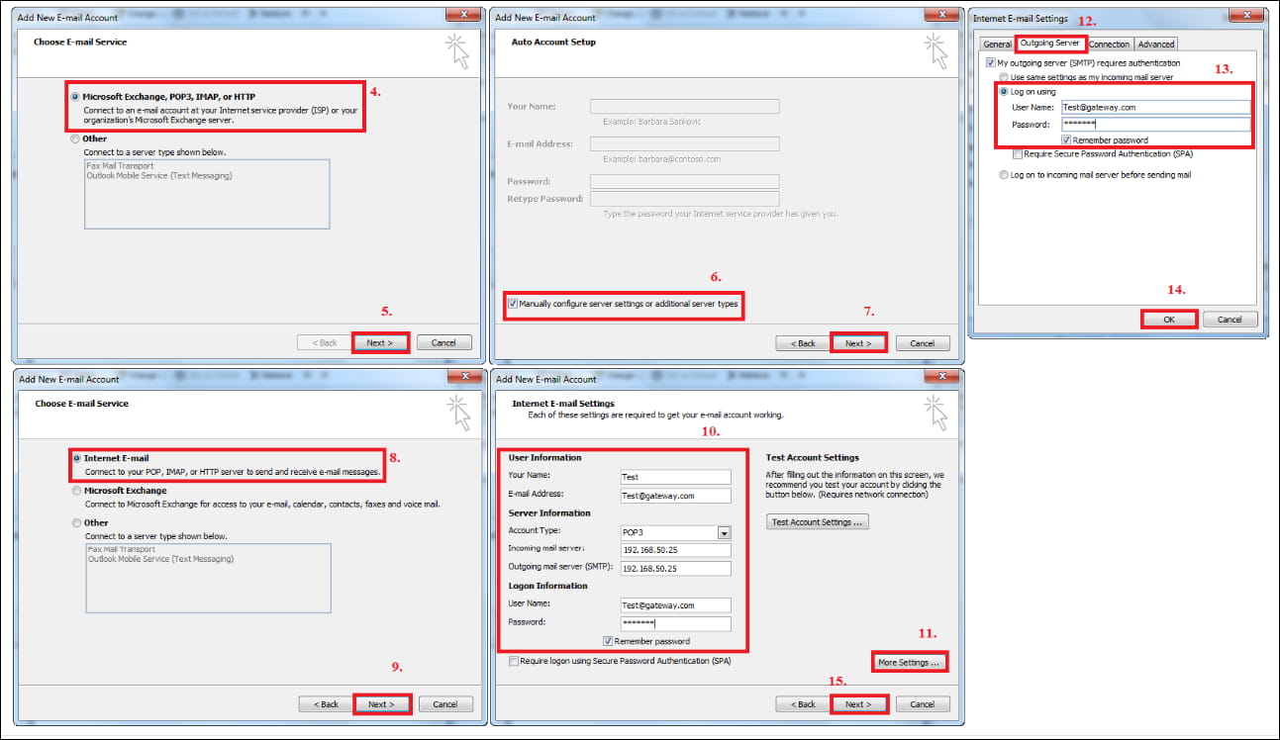Click Back in the three-option Choose E-mail Service dialog
This screenshot has width=1280, height=740.
(326, 704)
